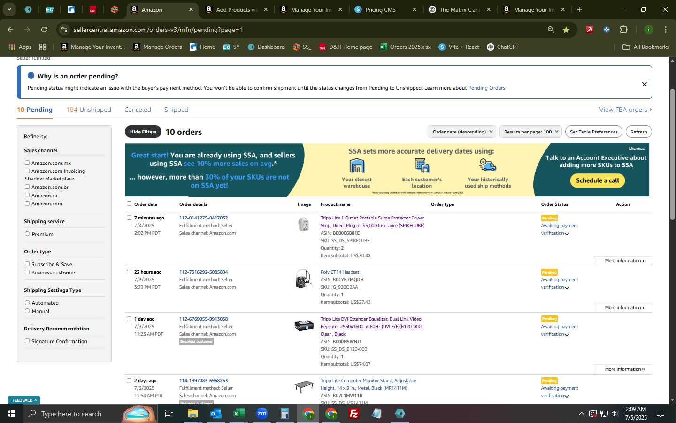Reload the page with the refresh icon
This screenshot has height=423, width=676.
(44, 30)
